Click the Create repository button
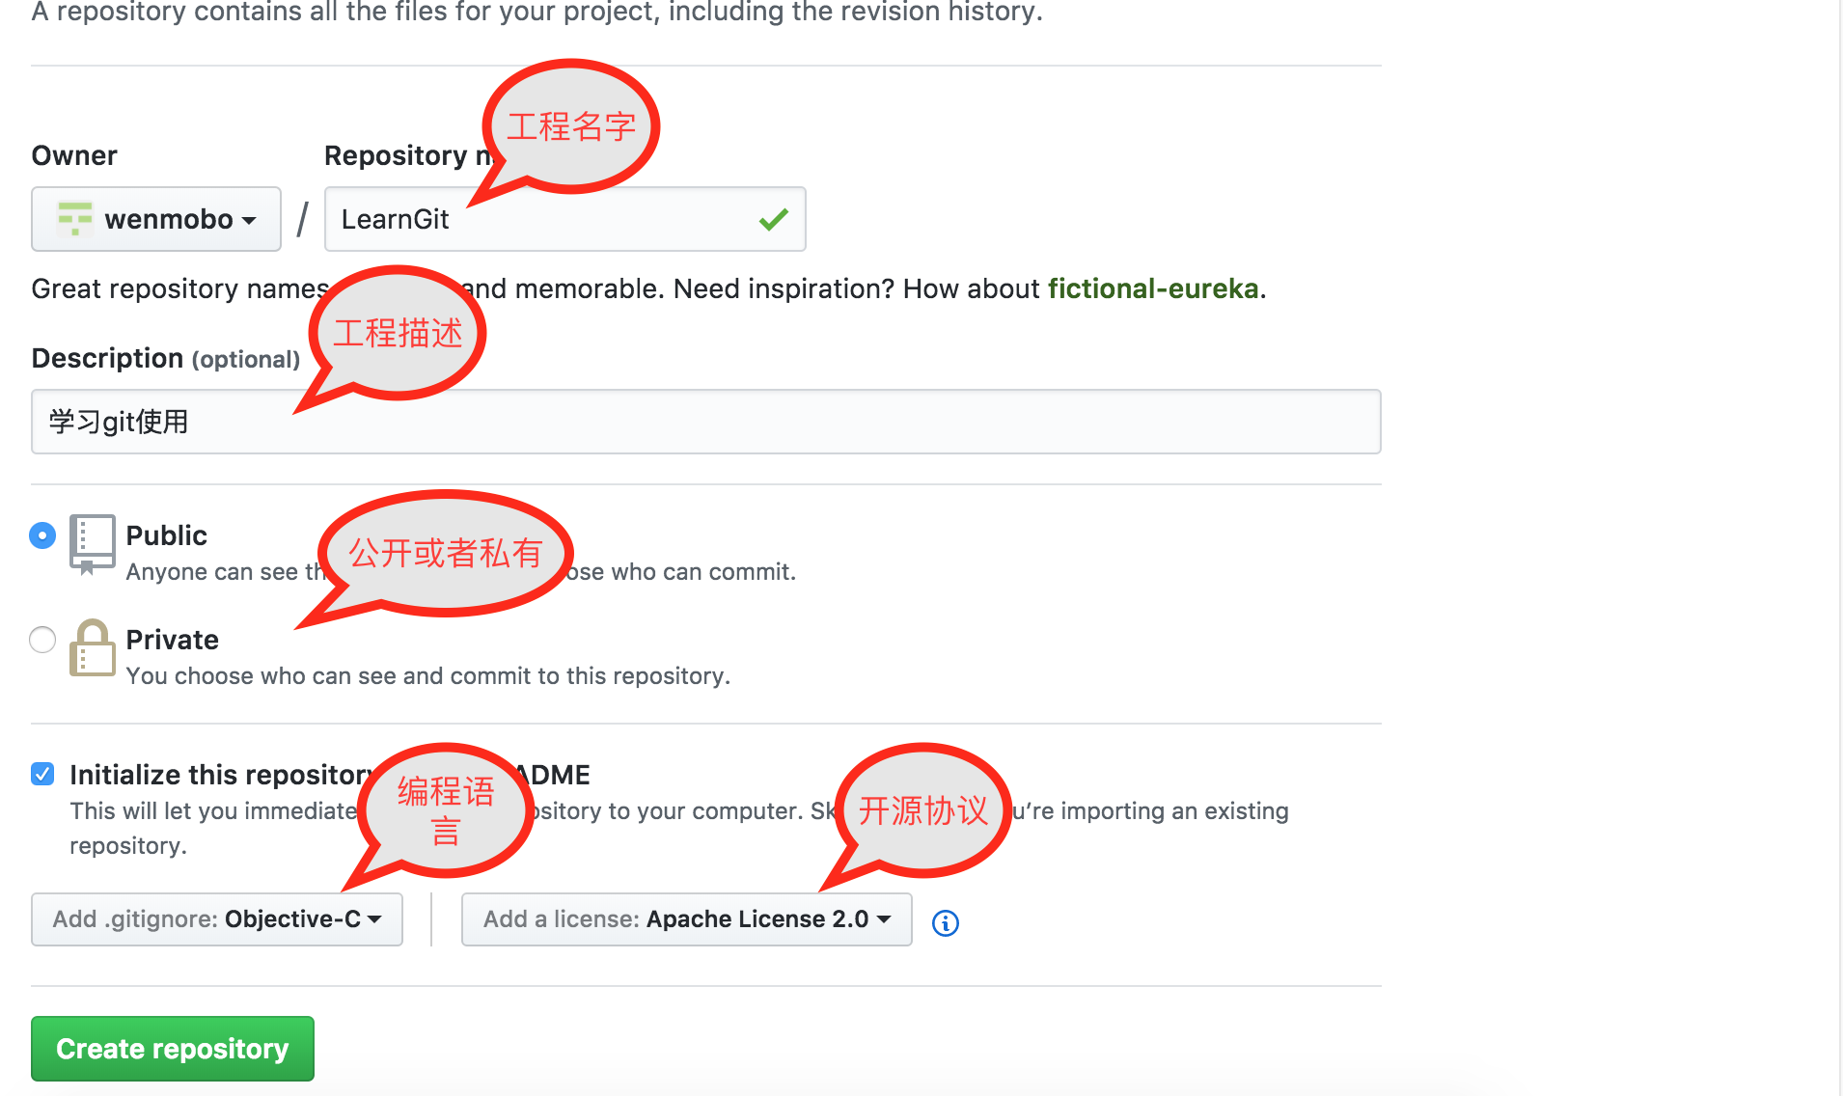This screenshot has height=1096, width=1843. [x=173, y=1049]
